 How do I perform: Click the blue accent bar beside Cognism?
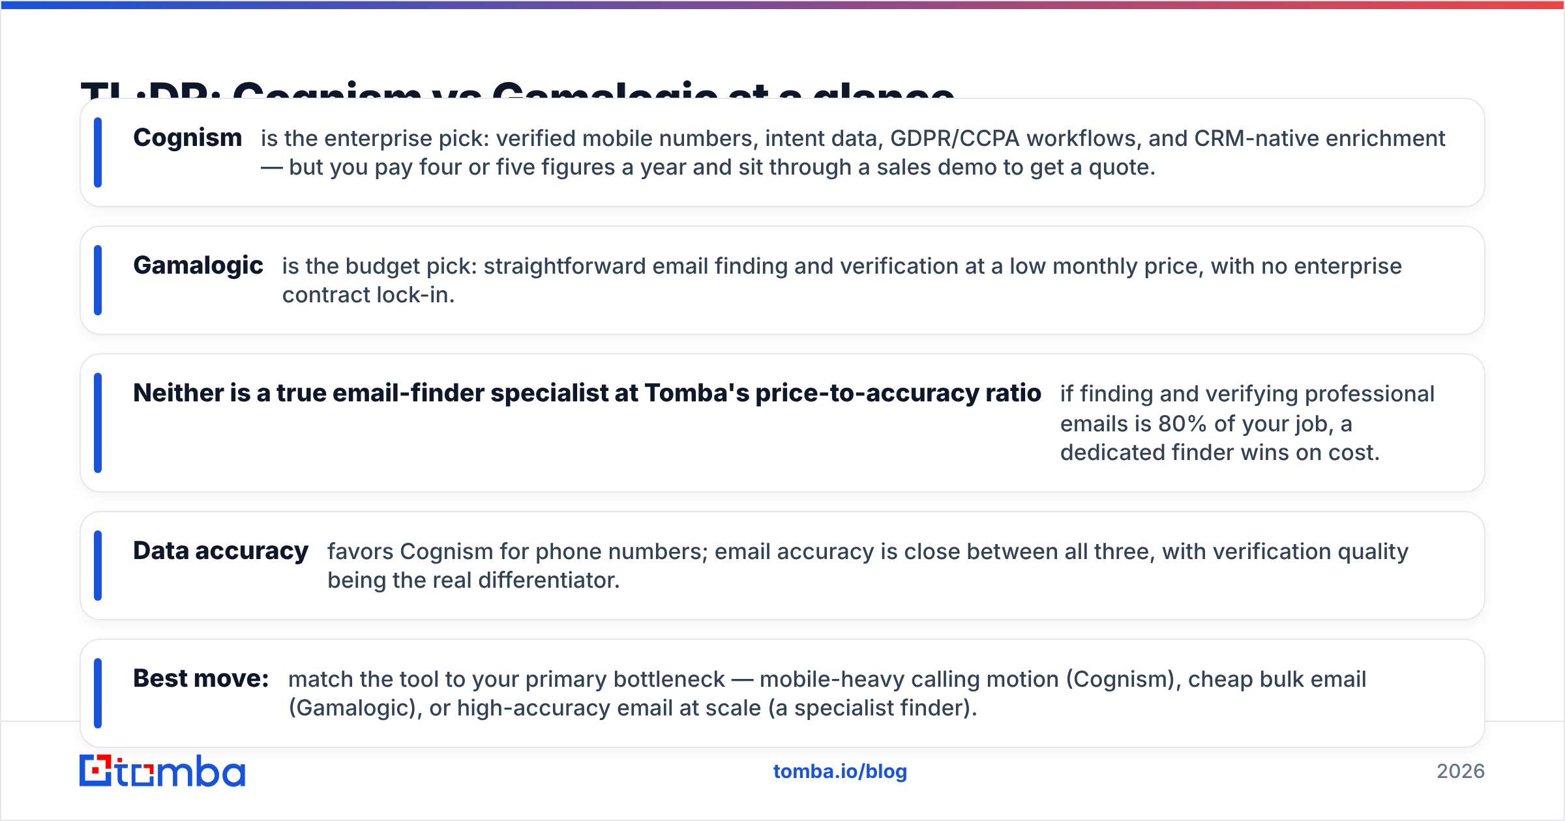[98, 152]
